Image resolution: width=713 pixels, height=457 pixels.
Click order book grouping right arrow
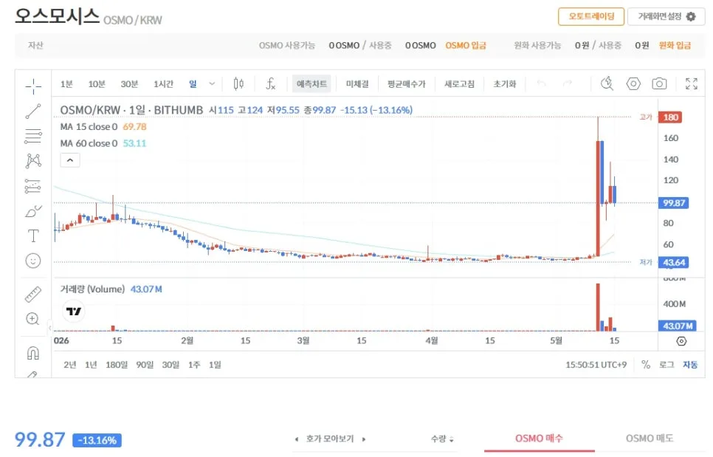tap(364, 439)
